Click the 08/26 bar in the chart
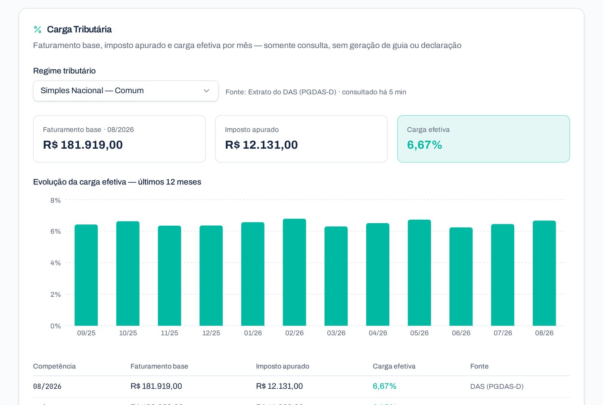 coord(544,273)
